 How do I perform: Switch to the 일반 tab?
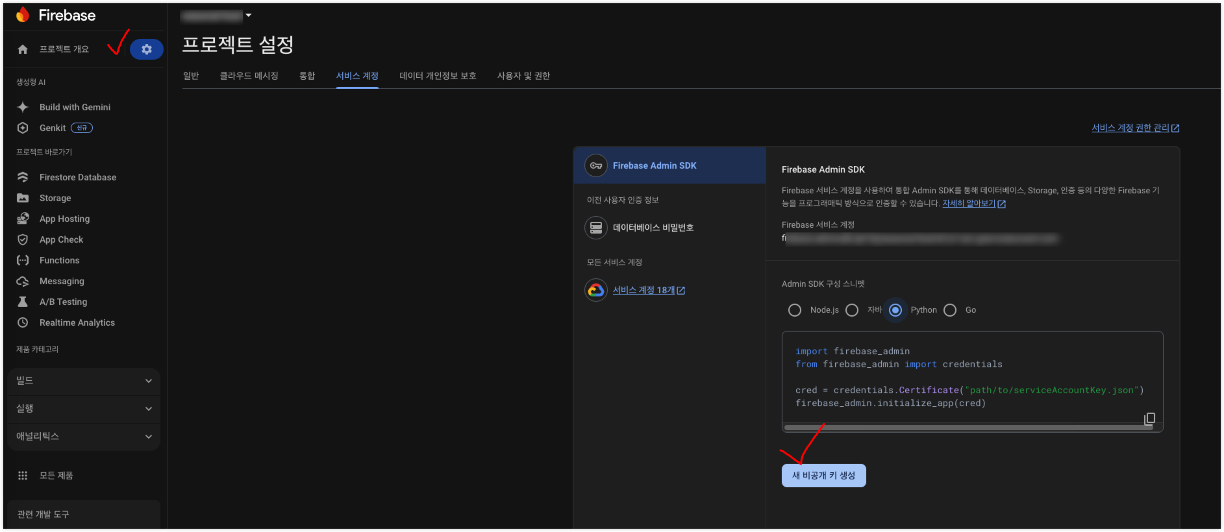click(x=191, y=76)
